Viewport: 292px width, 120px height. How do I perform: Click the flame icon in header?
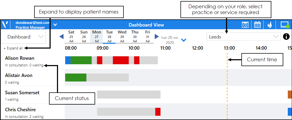tap(269, 25)
